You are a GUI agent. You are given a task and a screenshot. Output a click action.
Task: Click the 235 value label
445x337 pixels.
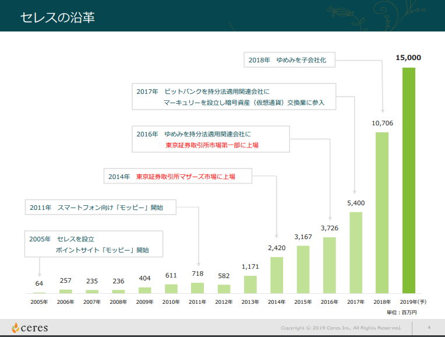(x=92, y=281)
